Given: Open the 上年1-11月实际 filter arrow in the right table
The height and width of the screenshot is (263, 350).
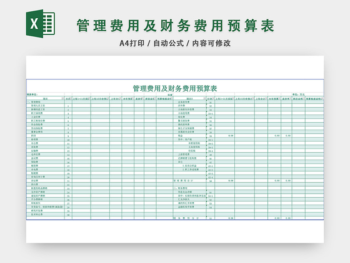Looking at the screenshot, I should (233, 99).
